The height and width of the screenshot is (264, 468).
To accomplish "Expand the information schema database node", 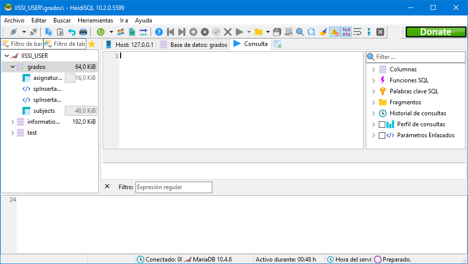I will tap(12, 122).
